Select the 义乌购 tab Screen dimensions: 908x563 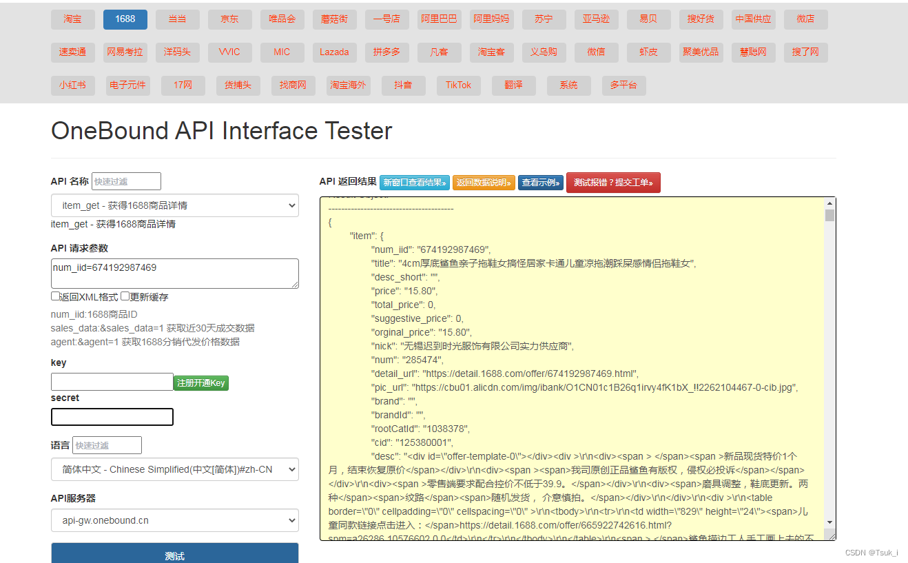(x=544, y=52)
